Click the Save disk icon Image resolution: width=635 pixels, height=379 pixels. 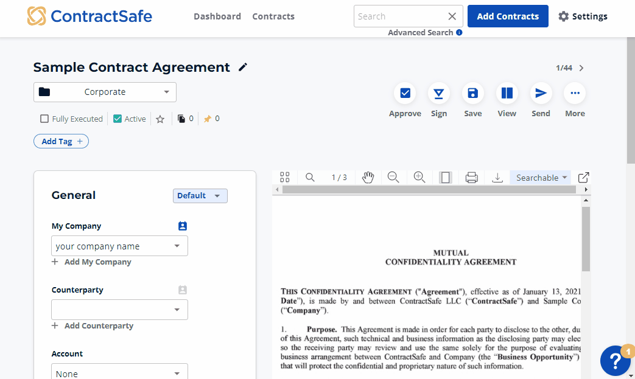coord(472,93)
